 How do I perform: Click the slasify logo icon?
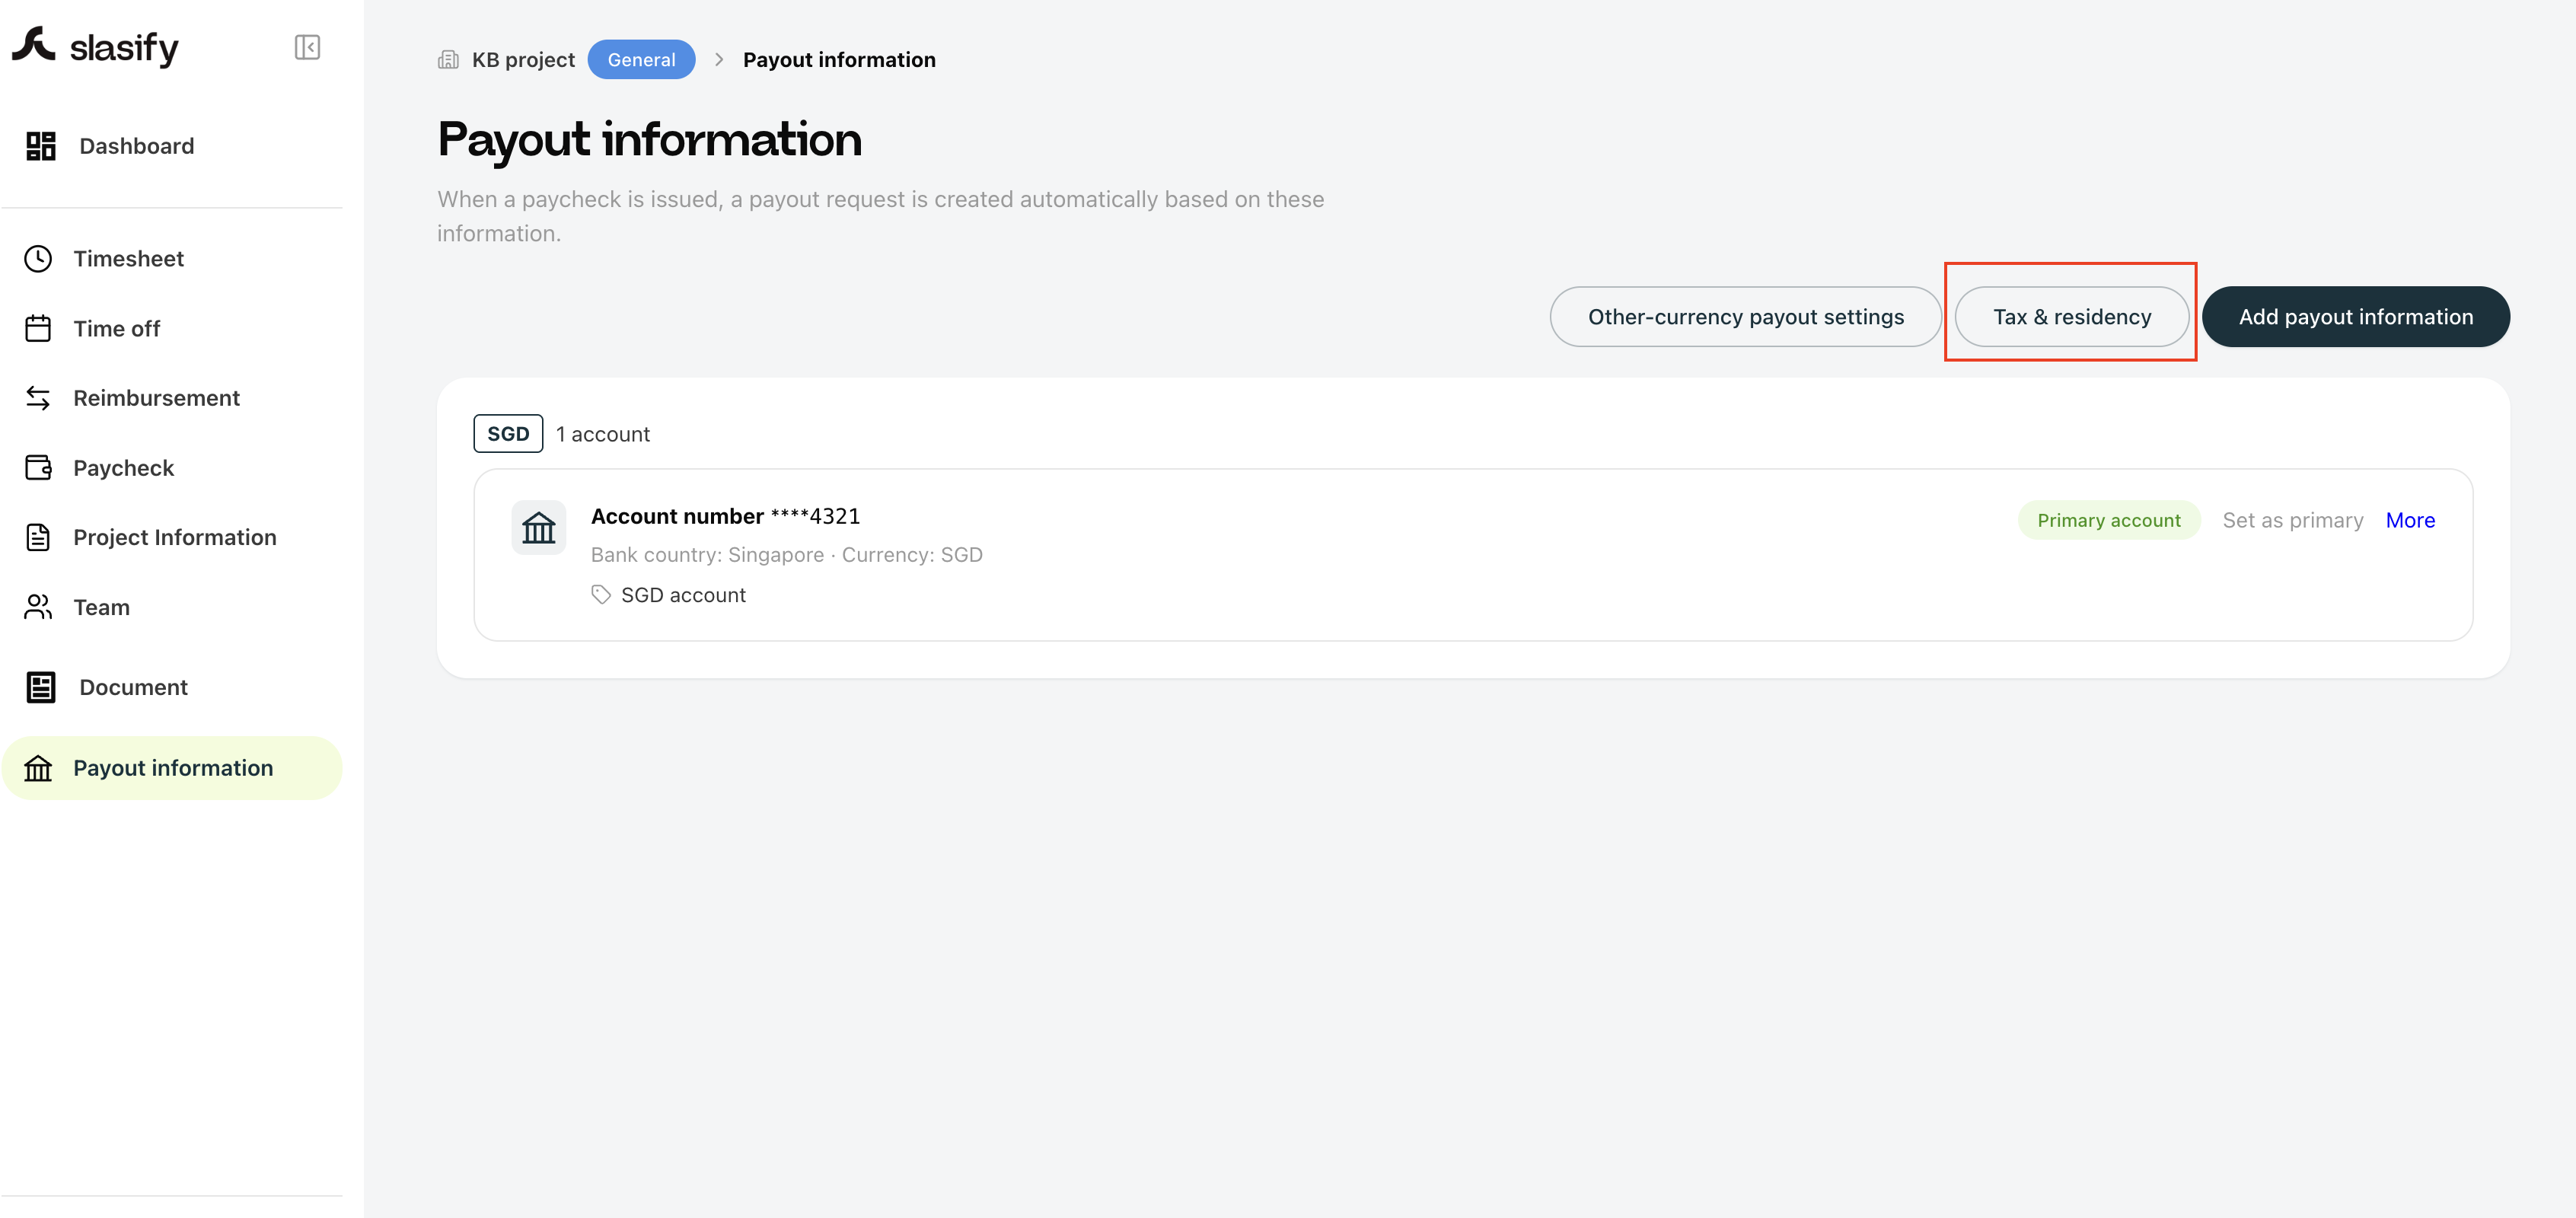click(x=33, y=46)
